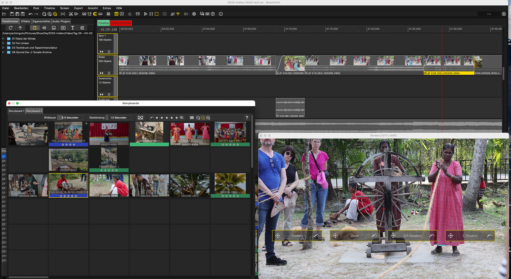Select storyboard thumbnail 250211-3911
Viewport: 511px width, 279px height.
28,134
